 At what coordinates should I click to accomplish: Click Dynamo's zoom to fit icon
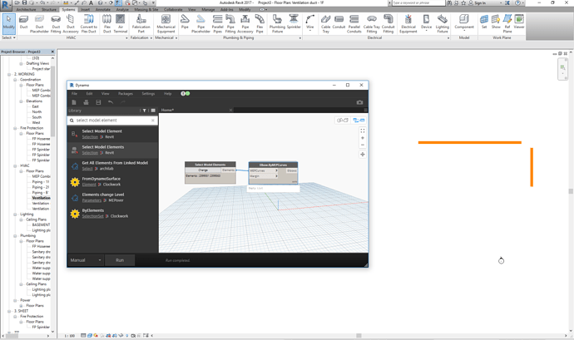[x=363, y=131]
